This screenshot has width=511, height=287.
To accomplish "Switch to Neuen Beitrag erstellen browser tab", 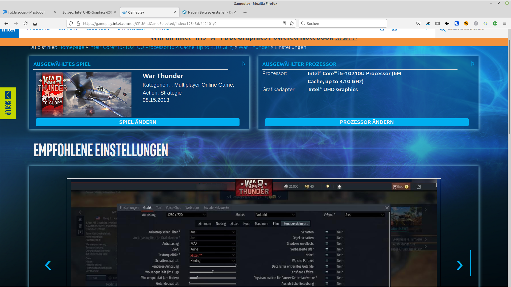I will click(210, 12).
